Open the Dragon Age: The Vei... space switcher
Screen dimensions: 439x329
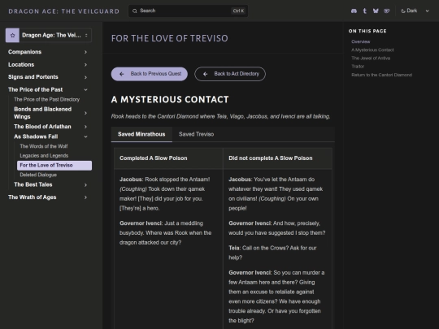tap(49, 35)
